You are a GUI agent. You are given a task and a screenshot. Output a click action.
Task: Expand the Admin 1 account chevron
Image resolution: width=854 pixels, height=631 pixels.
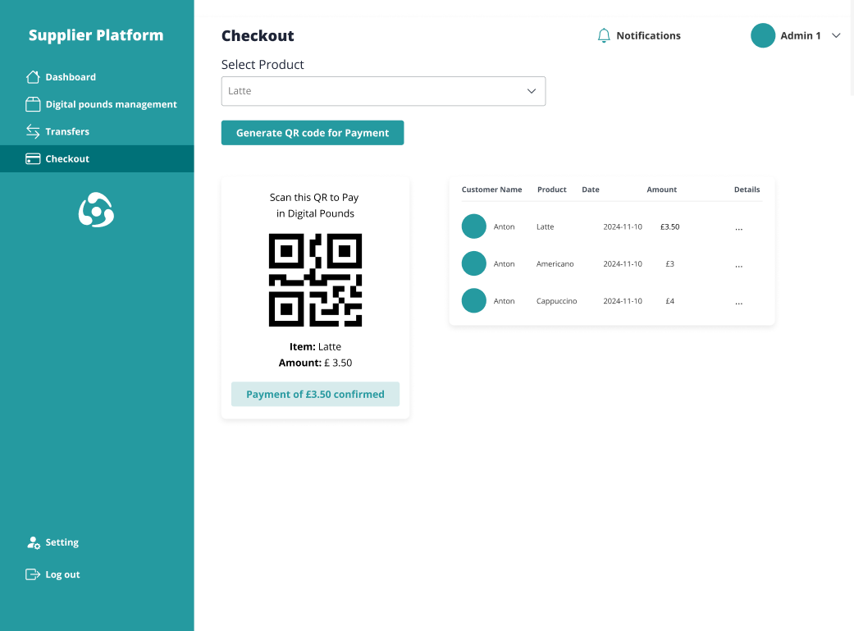pyautogui.click(x=835, y=35)
